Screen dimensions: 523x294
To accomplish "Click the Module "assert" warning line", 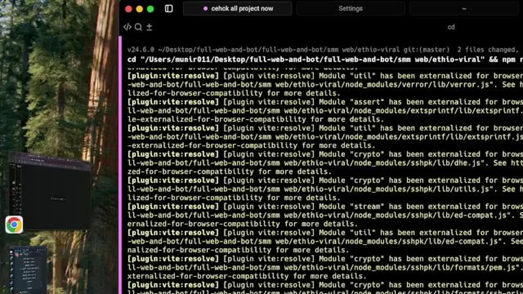I will click(x=325, y=102).
